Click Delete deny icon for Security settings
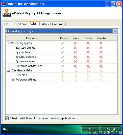Screen dimensions: 123x135 [x=88, y=57]
